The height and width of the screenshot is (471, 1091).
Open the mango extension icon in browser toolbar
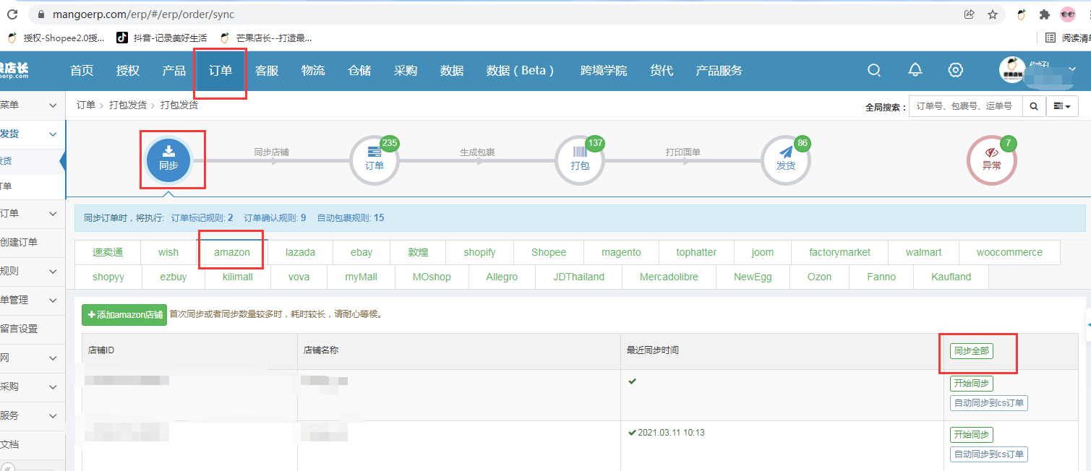tap(1022, 14)
